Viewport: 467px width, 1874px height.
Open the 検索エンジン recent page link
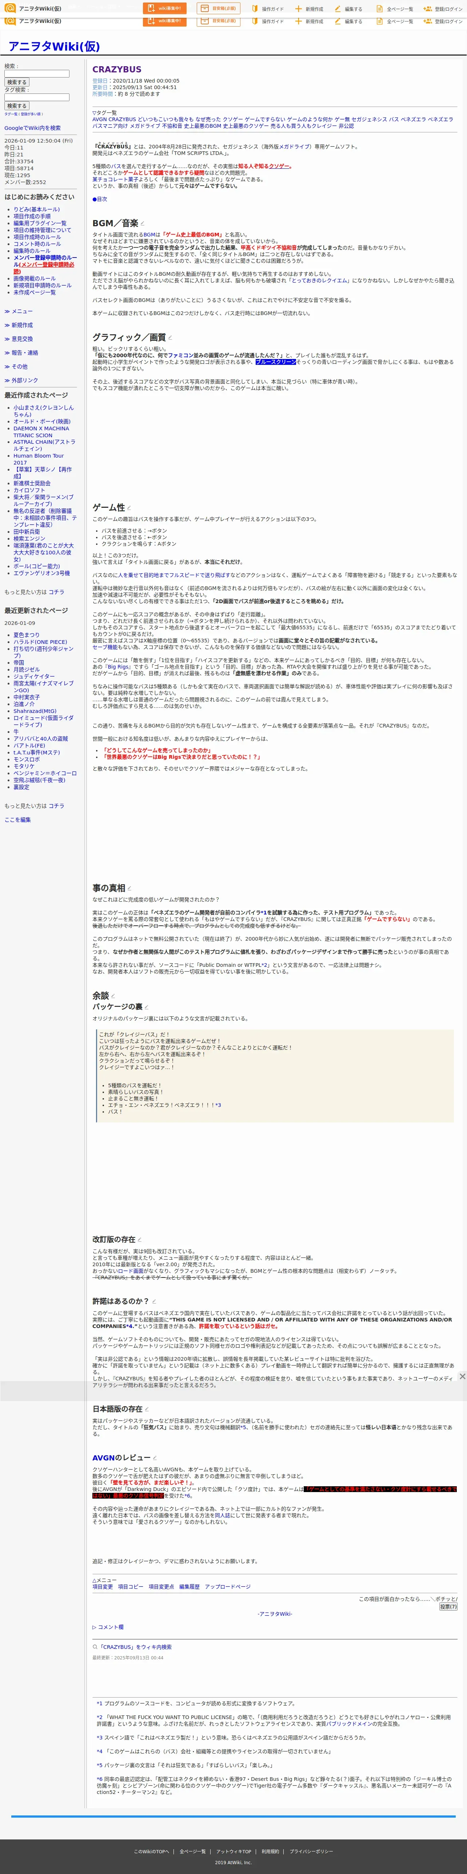(29, 538)
